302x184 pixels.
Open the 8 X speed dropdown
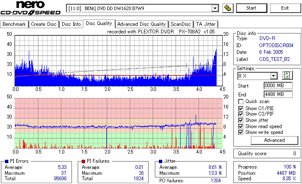[x=273, y=76]
